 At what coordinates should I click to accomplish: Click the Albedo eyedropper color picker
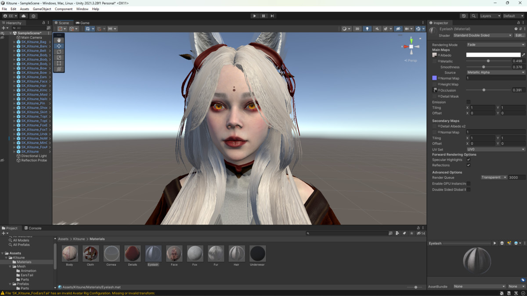pyautogui.click(x=523, y=55)
